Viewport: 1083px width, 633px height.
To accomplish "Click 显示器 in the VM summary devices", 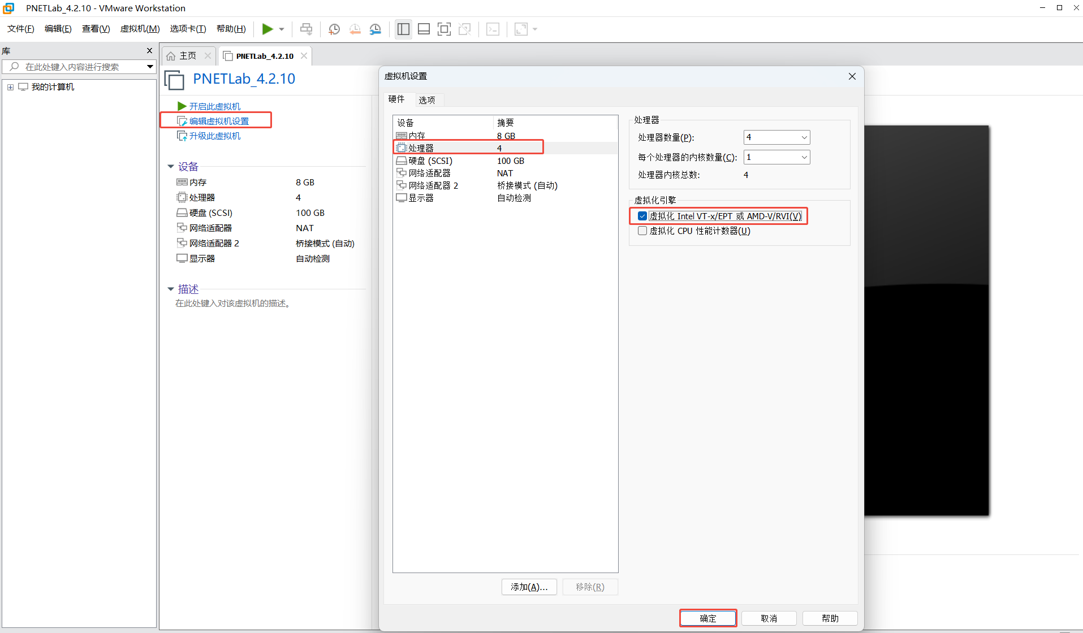I will pos(202,258).
